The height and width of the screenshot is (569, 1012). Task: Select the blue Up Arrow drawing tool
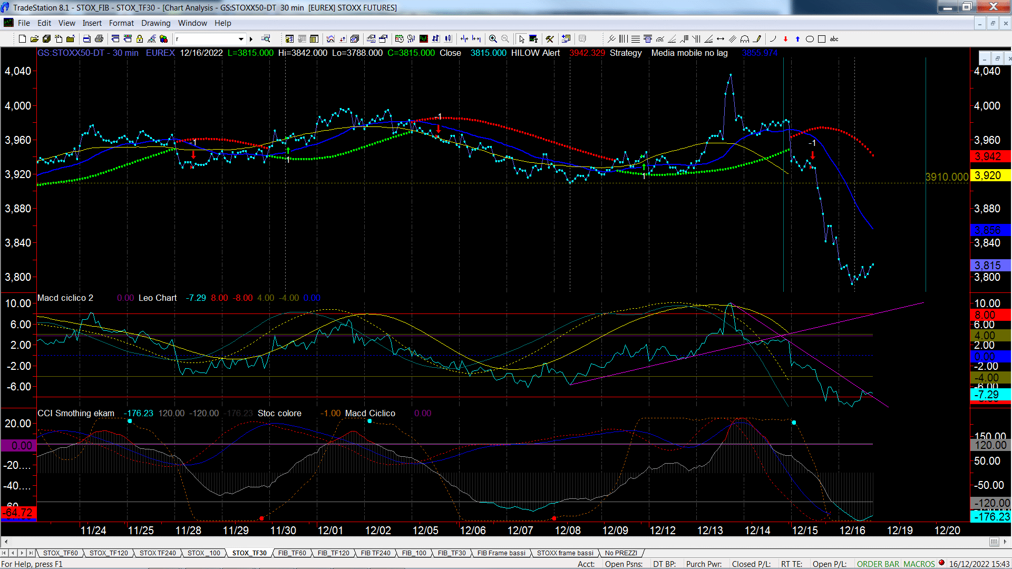[x=797, y=39]
